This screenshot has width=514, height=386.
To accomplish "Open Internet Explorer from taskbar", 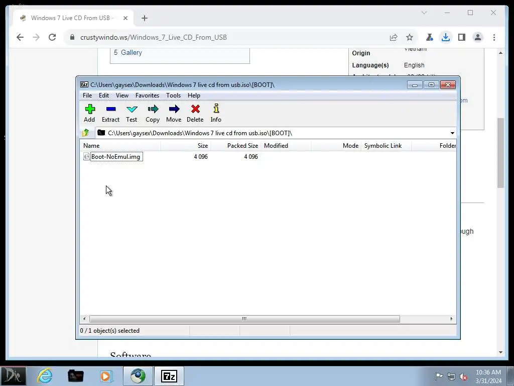I will pyautogui.click(x=45, y=375).
